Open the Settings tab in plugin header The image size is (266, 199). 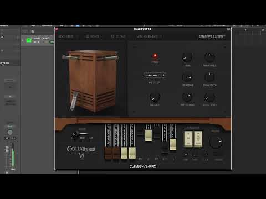[x=118, y=36]
